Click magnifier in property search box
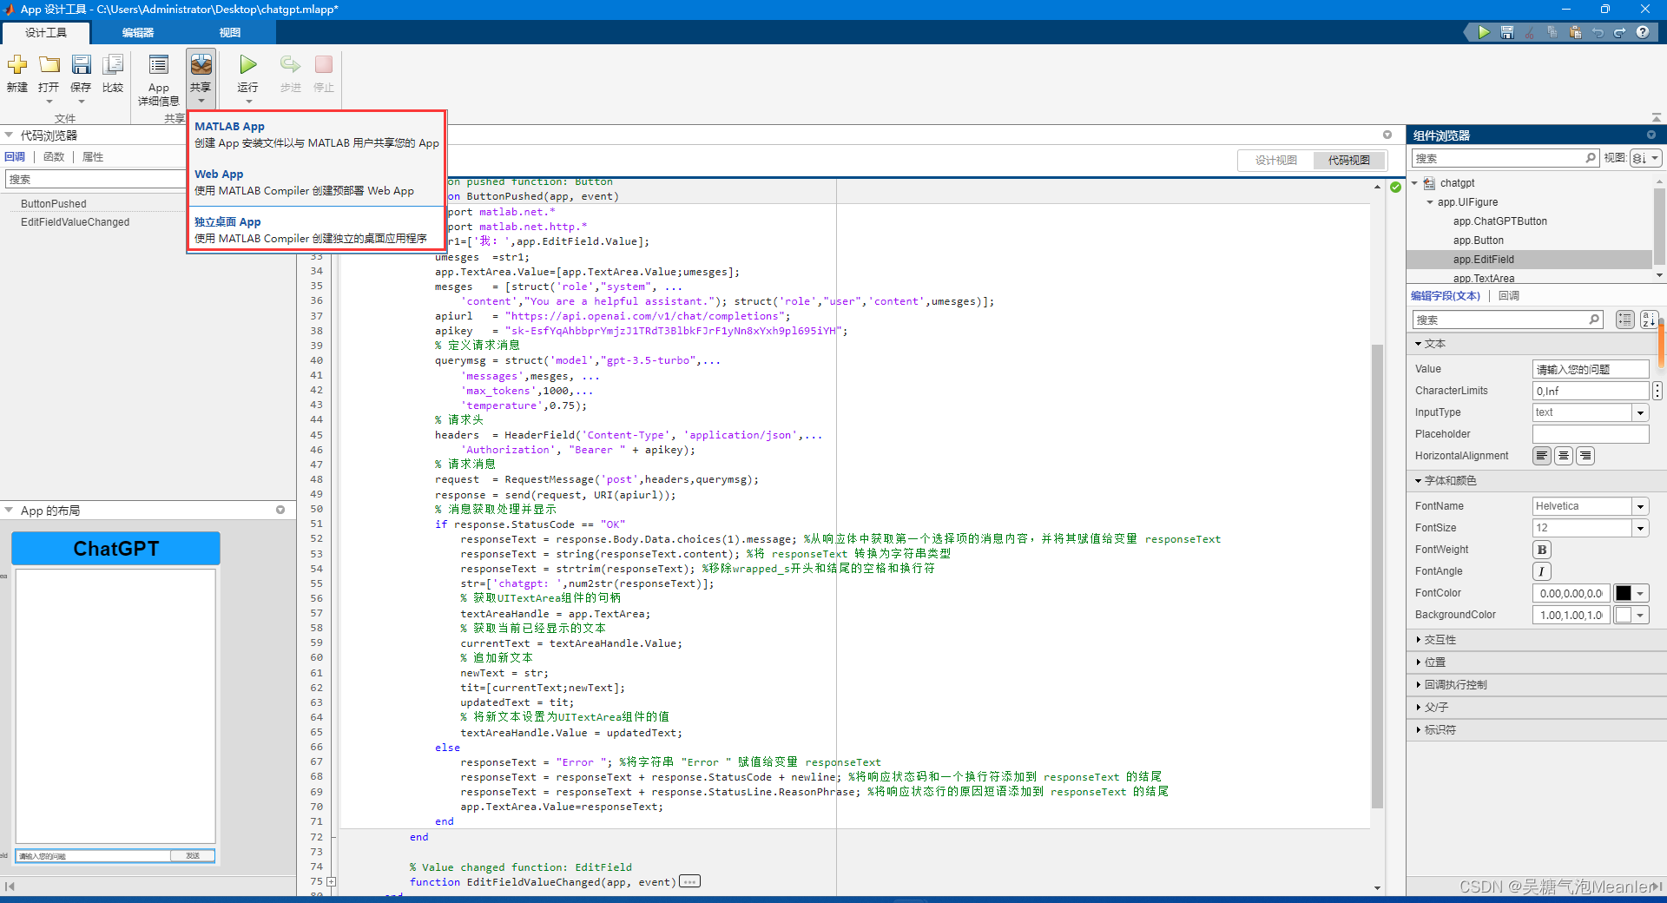The width and height of the screenshot is (1667, 903). [x=1594, y=320]
